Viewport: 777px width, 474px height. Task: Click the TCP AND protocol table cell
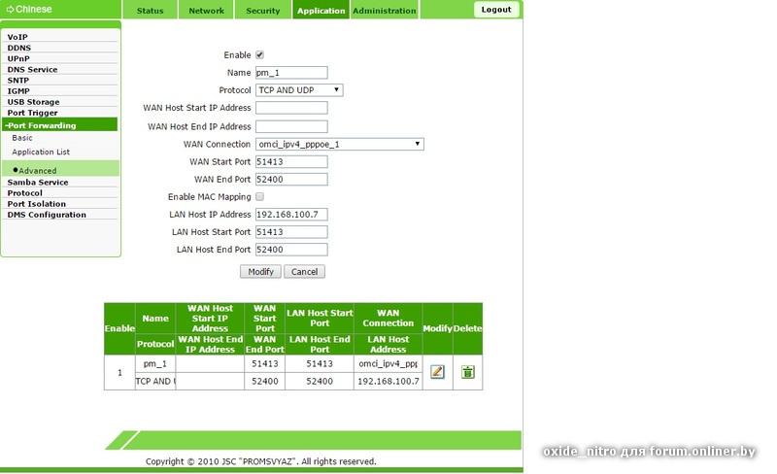tap(155, 382)
